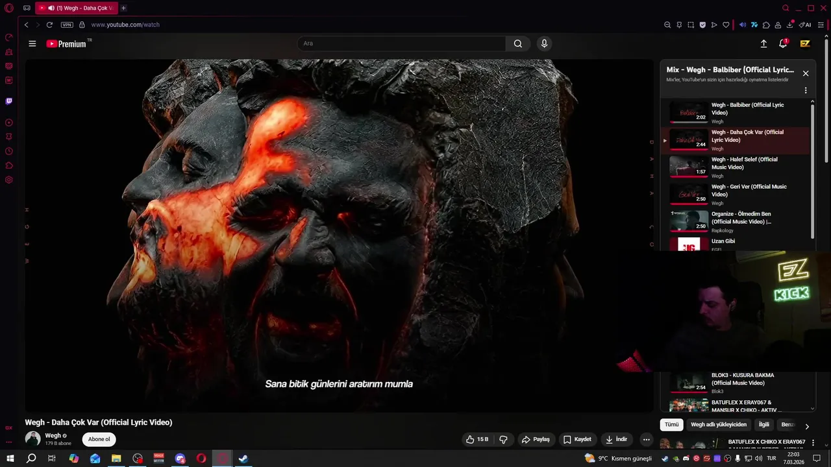831x467 pixels.
Task: Start voice search with the microphone icon
Action: 544,43
